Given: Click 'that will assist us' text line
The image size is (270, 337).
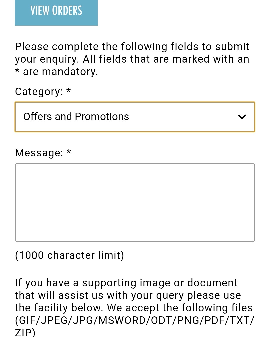Looking at the screenshot, I should [x=128, y=295].
